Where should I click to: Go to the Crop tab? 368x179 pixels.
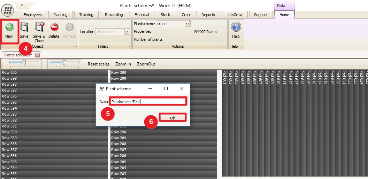point(185,15)
